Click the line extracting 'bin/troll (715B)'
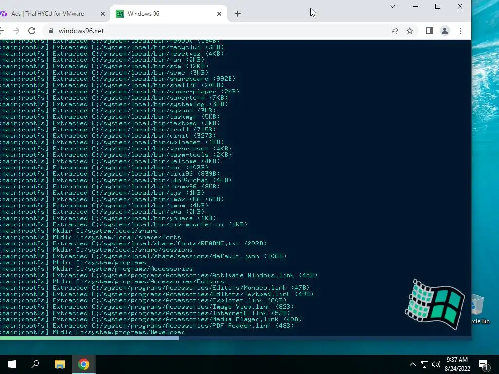The image size is (499, 374). coord(108,130)
